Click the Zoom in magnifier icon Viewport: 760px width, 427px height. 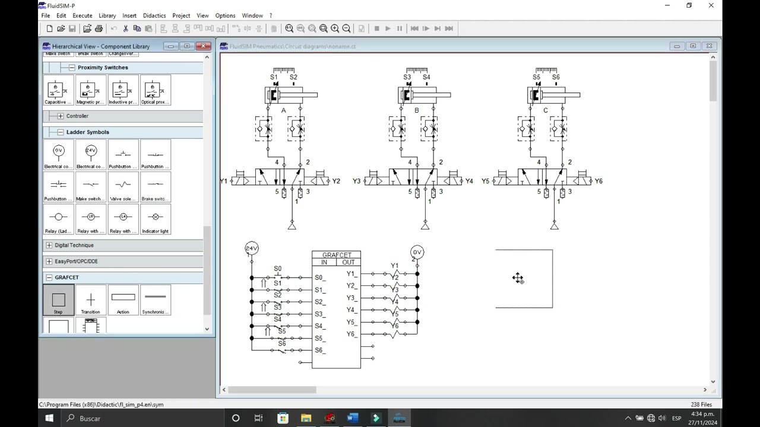(335, 28)
